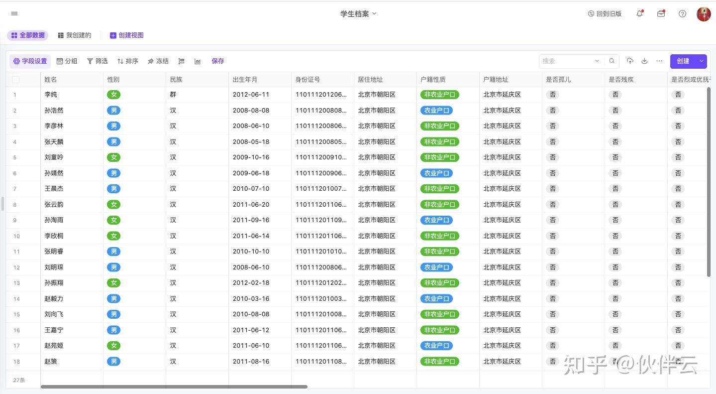Click the 保存 save button
Image resolution: width=716 pixels, height=394 pixels.
[218, 61]
